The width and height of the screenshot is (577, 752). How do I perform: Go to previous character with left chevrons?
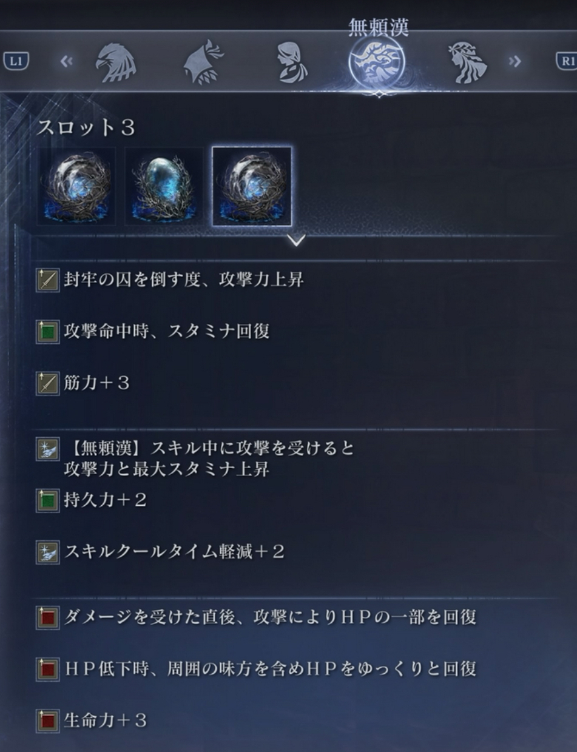[x=66, y=61]
